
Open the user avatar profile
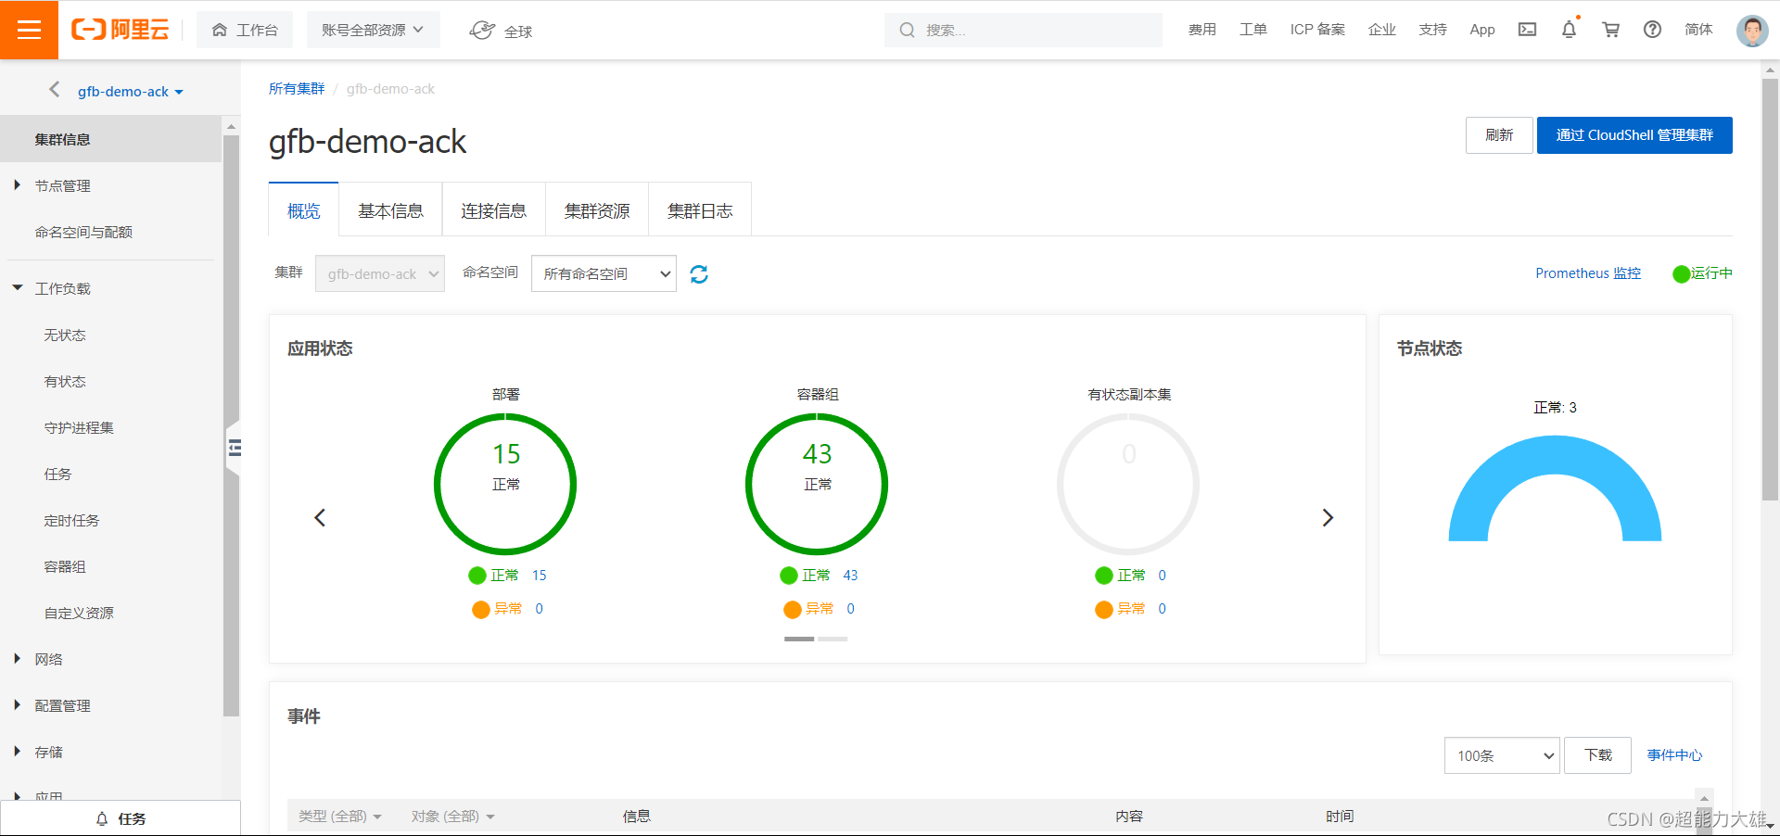[1751, 31]
